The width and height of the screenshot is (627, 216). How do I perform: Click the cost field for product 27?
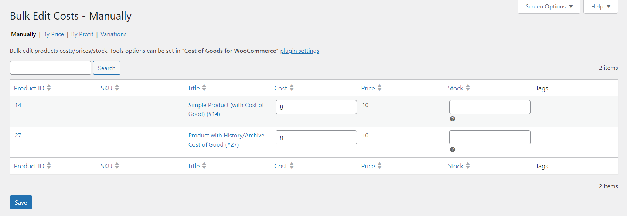pos(316,137)
